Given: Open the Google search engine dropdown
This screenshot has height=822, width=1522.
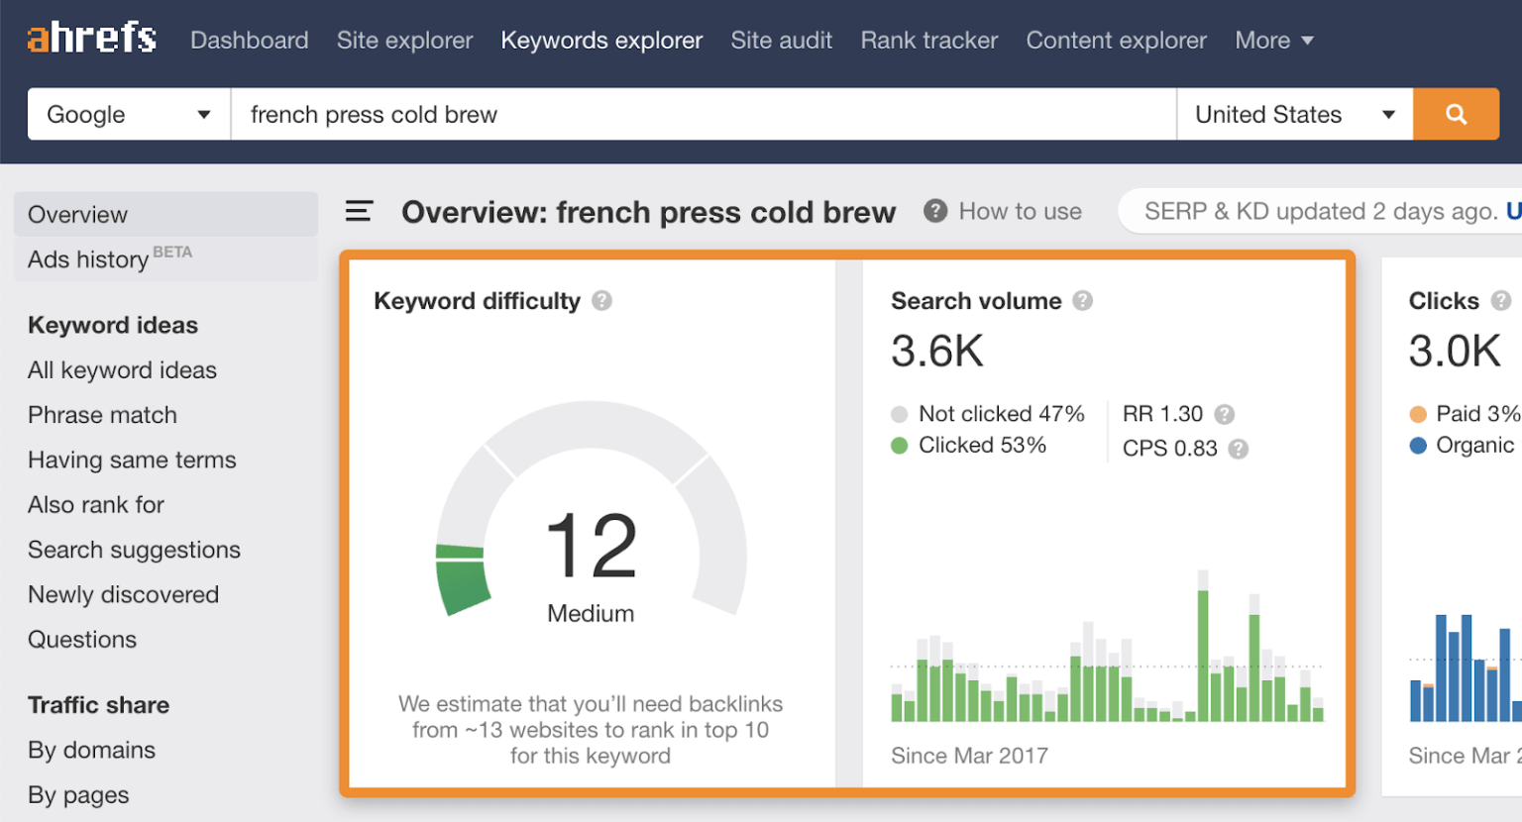Looking at the screenshot, I should click(129, 114).
